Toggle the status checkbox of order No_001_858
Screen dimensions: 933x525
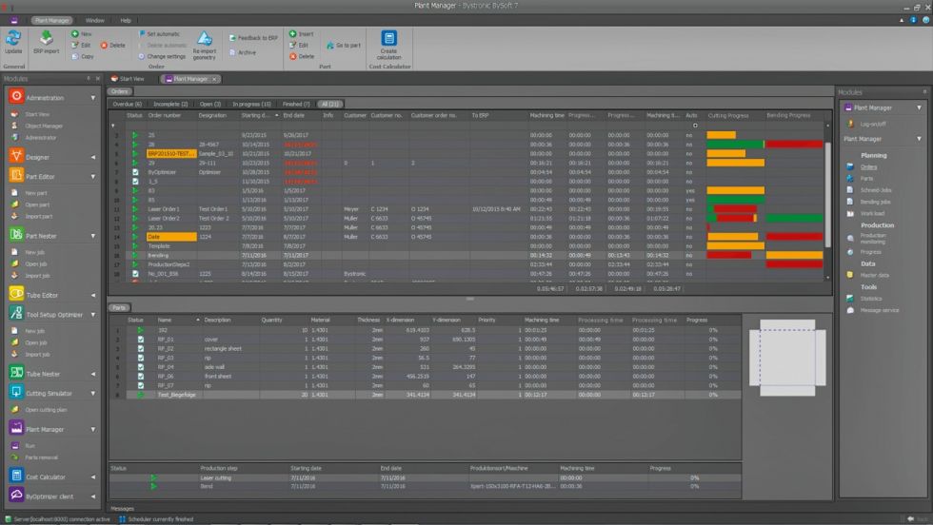click(135, 274)
